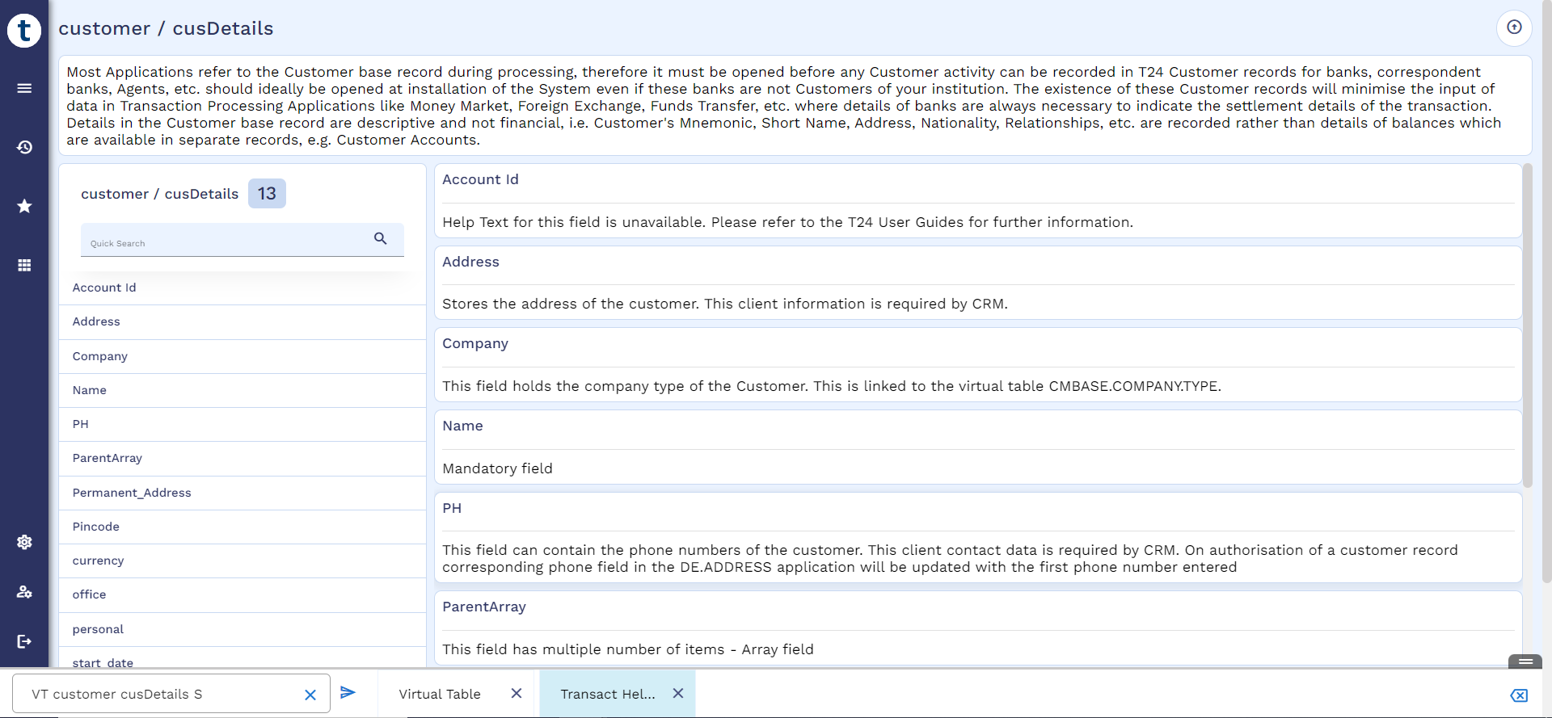Open the history icon in sidebar
The image size is (1552, 718).
click(24, 147)
